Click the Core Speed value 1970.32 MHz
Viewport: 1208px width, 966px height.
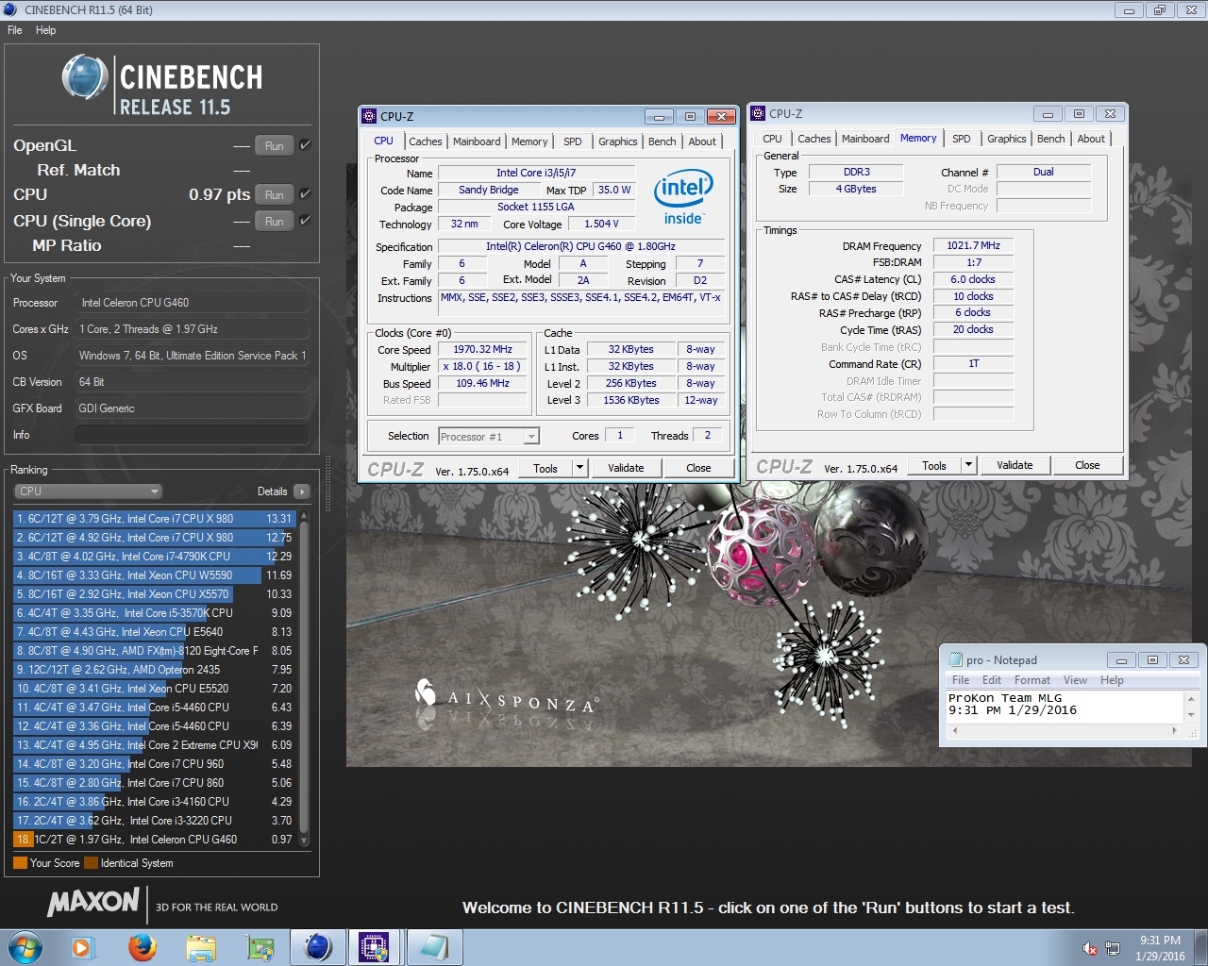482,349
